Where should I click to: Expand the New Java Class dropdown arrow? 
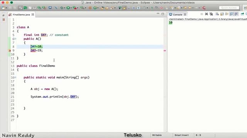click(x=98, y=8)
